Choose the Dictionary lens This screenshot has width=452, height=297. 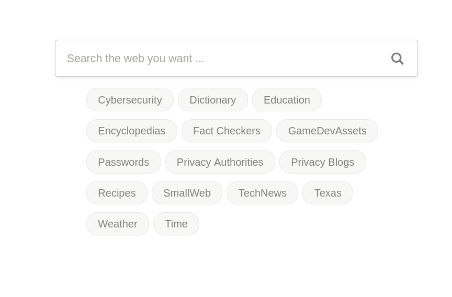(212, 100)
